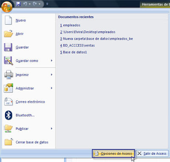This screenshot has width=170, height=162.
Task: Click the Herramientas de contextual tab header
Action: (155, 5)
